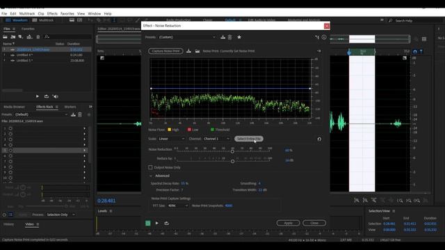The height and width of the screenshot is (250, 445).
Task: Delete effects rack preset trash icon
Action: point(80,115)
